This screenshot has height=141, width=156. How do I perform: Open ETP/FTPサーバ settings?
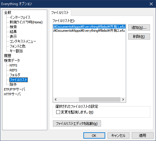[x=14, y=89]
